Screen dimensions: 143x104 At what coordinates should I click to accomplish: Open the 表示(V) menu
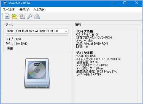pos(25,10)
